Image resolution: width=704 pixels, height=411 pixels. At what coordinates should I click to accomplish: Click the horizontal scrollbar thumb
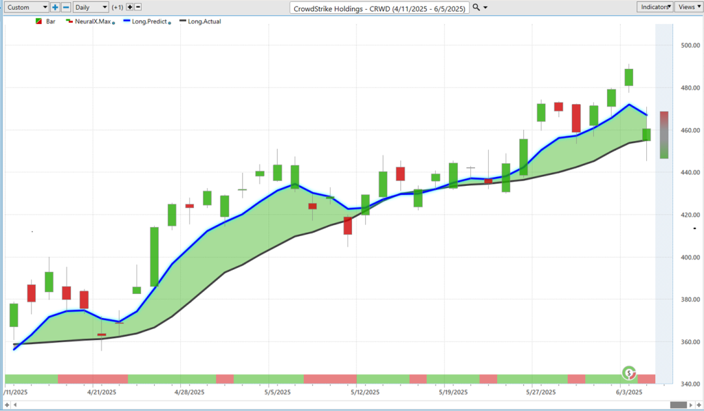pos(679,405)
